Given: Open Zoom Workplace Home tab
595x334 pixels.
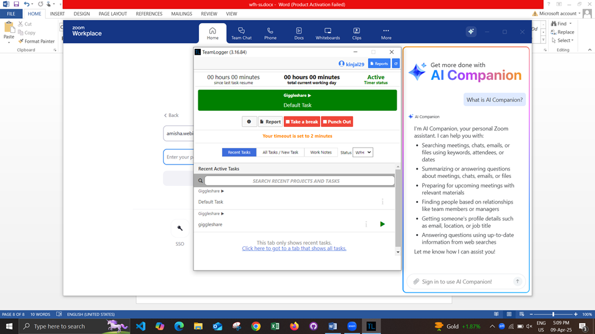Looking at the screenshot, I should [212, 34].
